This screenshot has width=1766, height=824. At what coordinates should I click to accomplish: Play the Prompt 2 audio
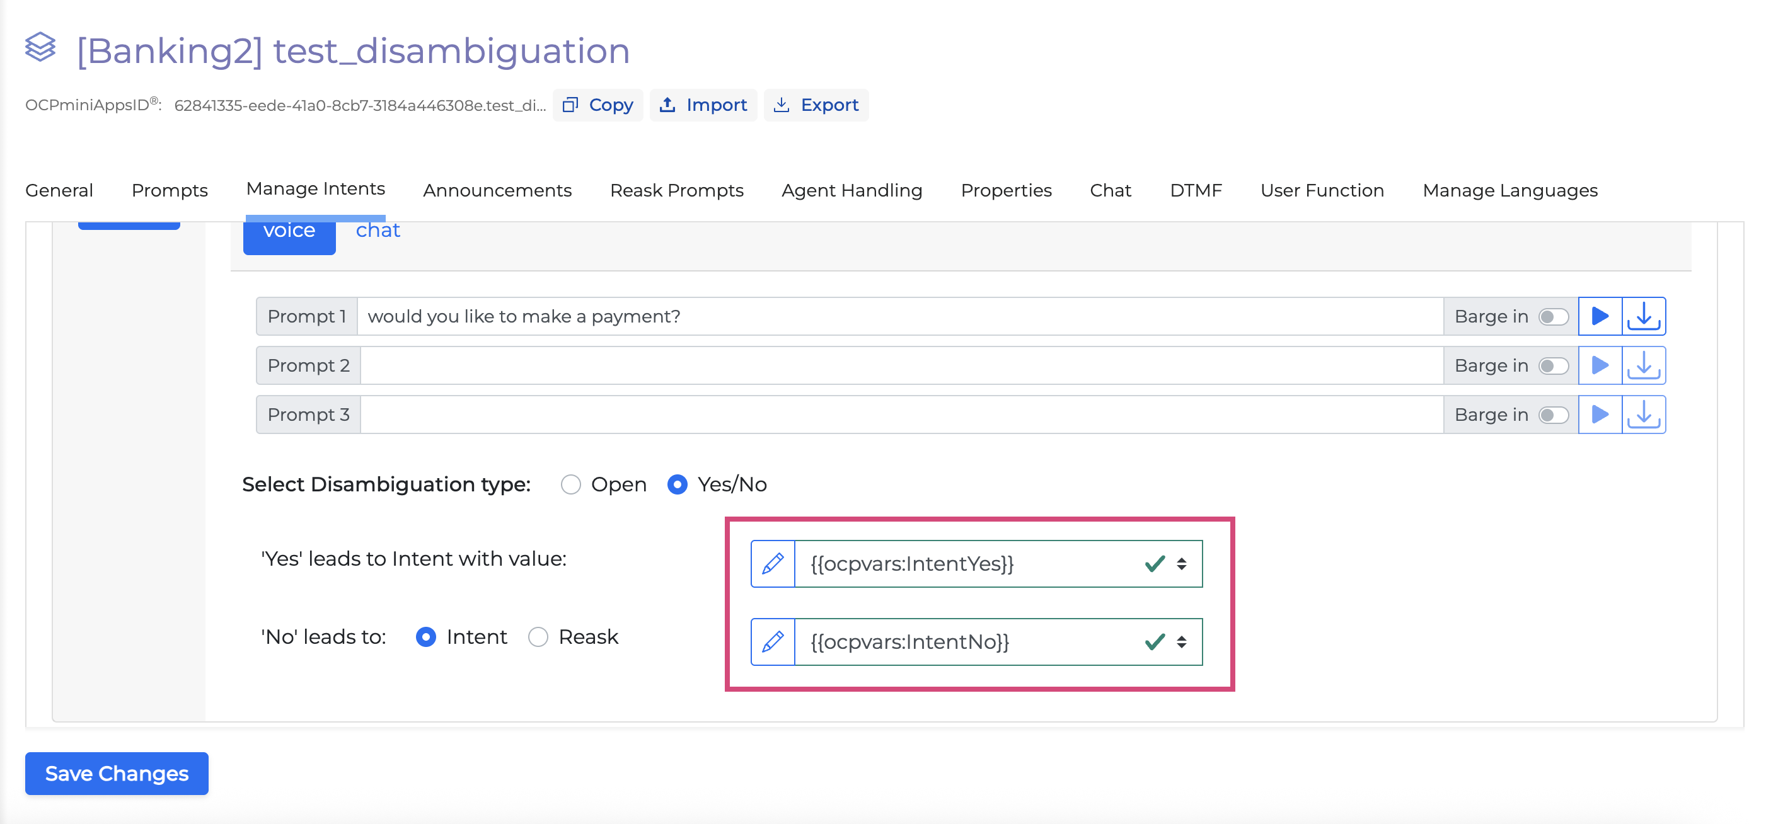click(1600, 366)
